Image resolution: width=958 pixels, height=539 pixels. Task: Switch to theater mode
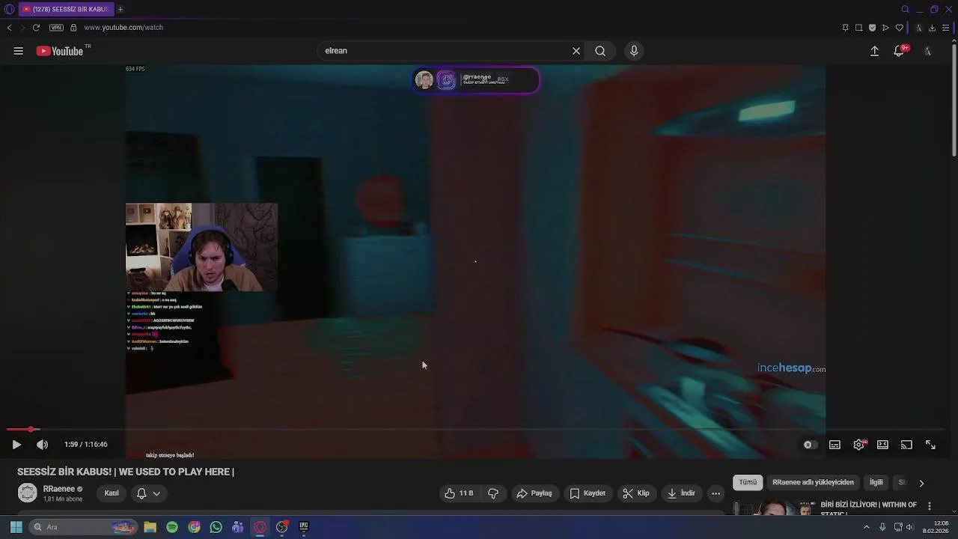[882, 445]
